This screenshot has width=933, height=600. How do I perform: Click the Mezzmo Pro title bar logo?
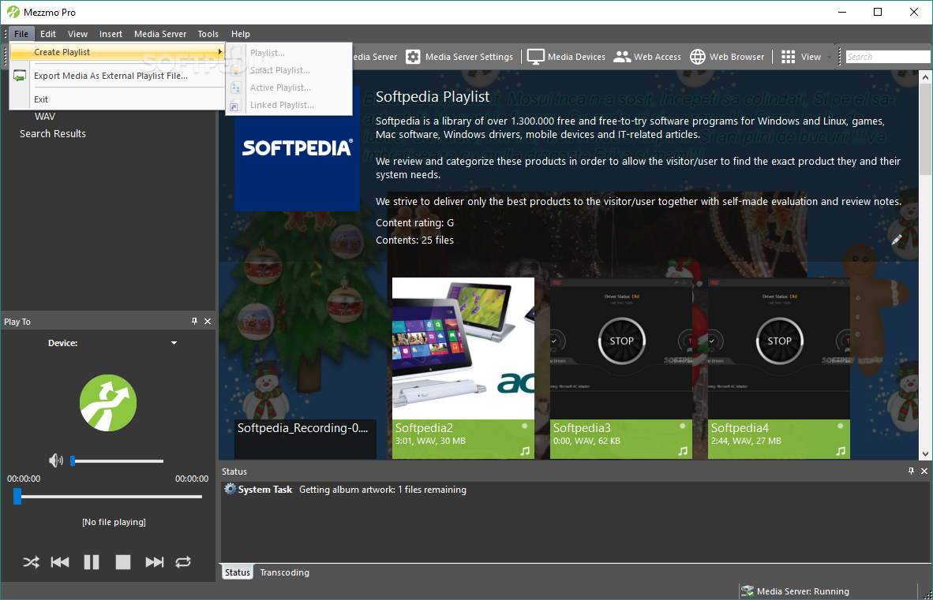[13, 12]
